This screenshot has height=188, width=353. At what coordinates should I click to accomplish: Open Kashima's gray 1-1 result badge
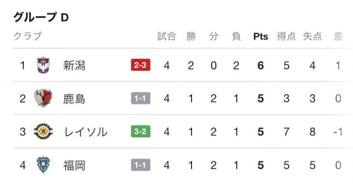point(141,98)
